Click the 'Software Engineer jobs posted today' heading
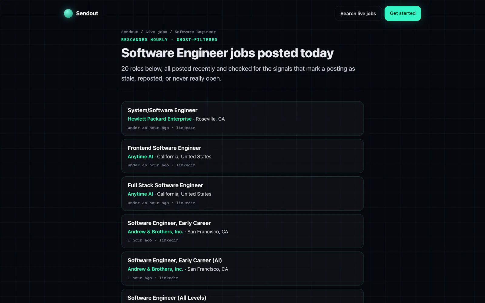485x303 pixels. tap(227, 53)
